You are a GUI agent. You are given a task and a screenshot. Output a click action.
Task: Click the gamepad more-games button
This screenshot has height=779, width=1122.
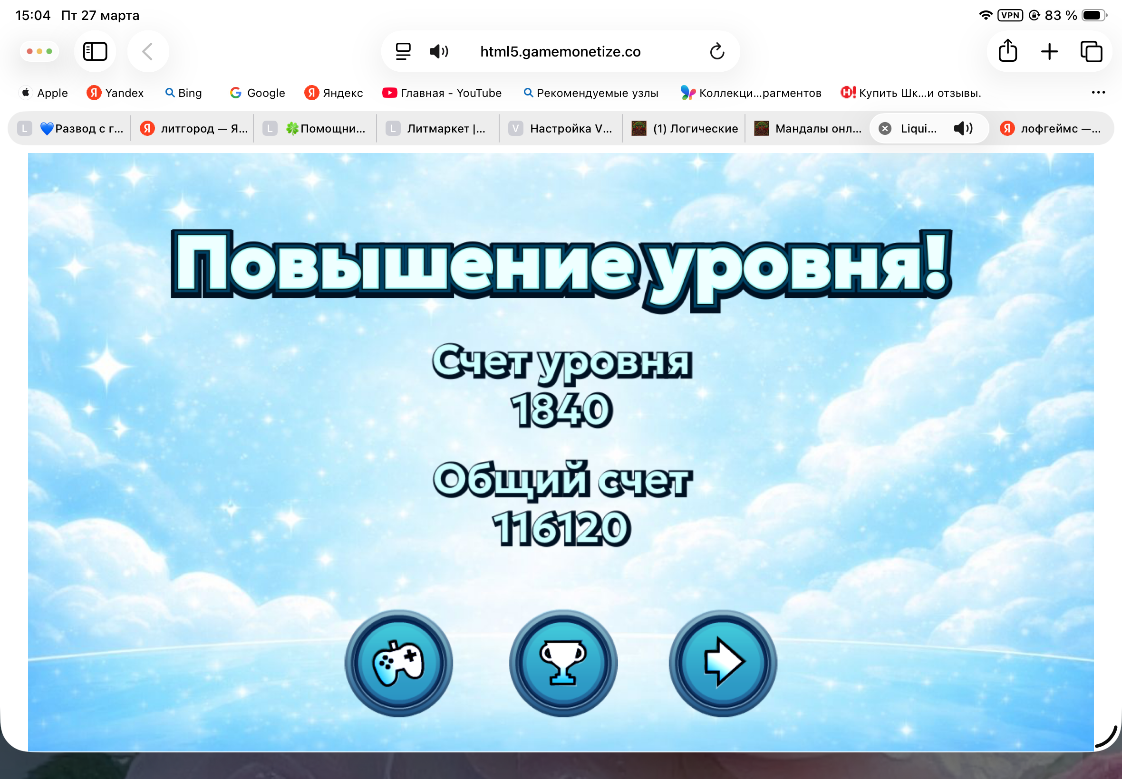click(x=398, y=663)
